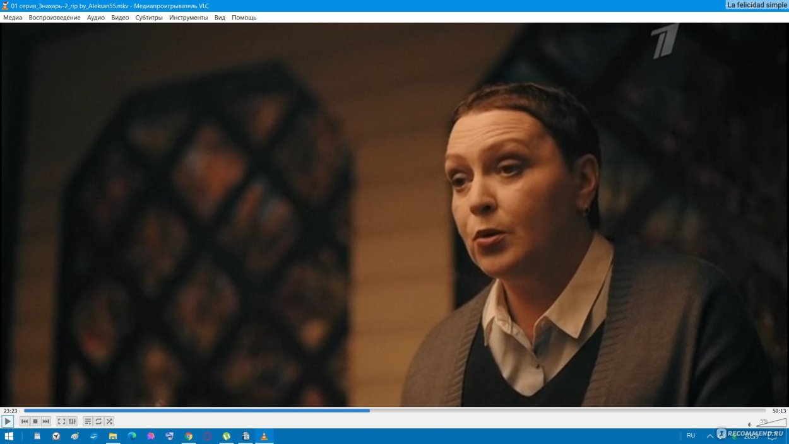Seek using the blue playback progress bar

point(394,411)
